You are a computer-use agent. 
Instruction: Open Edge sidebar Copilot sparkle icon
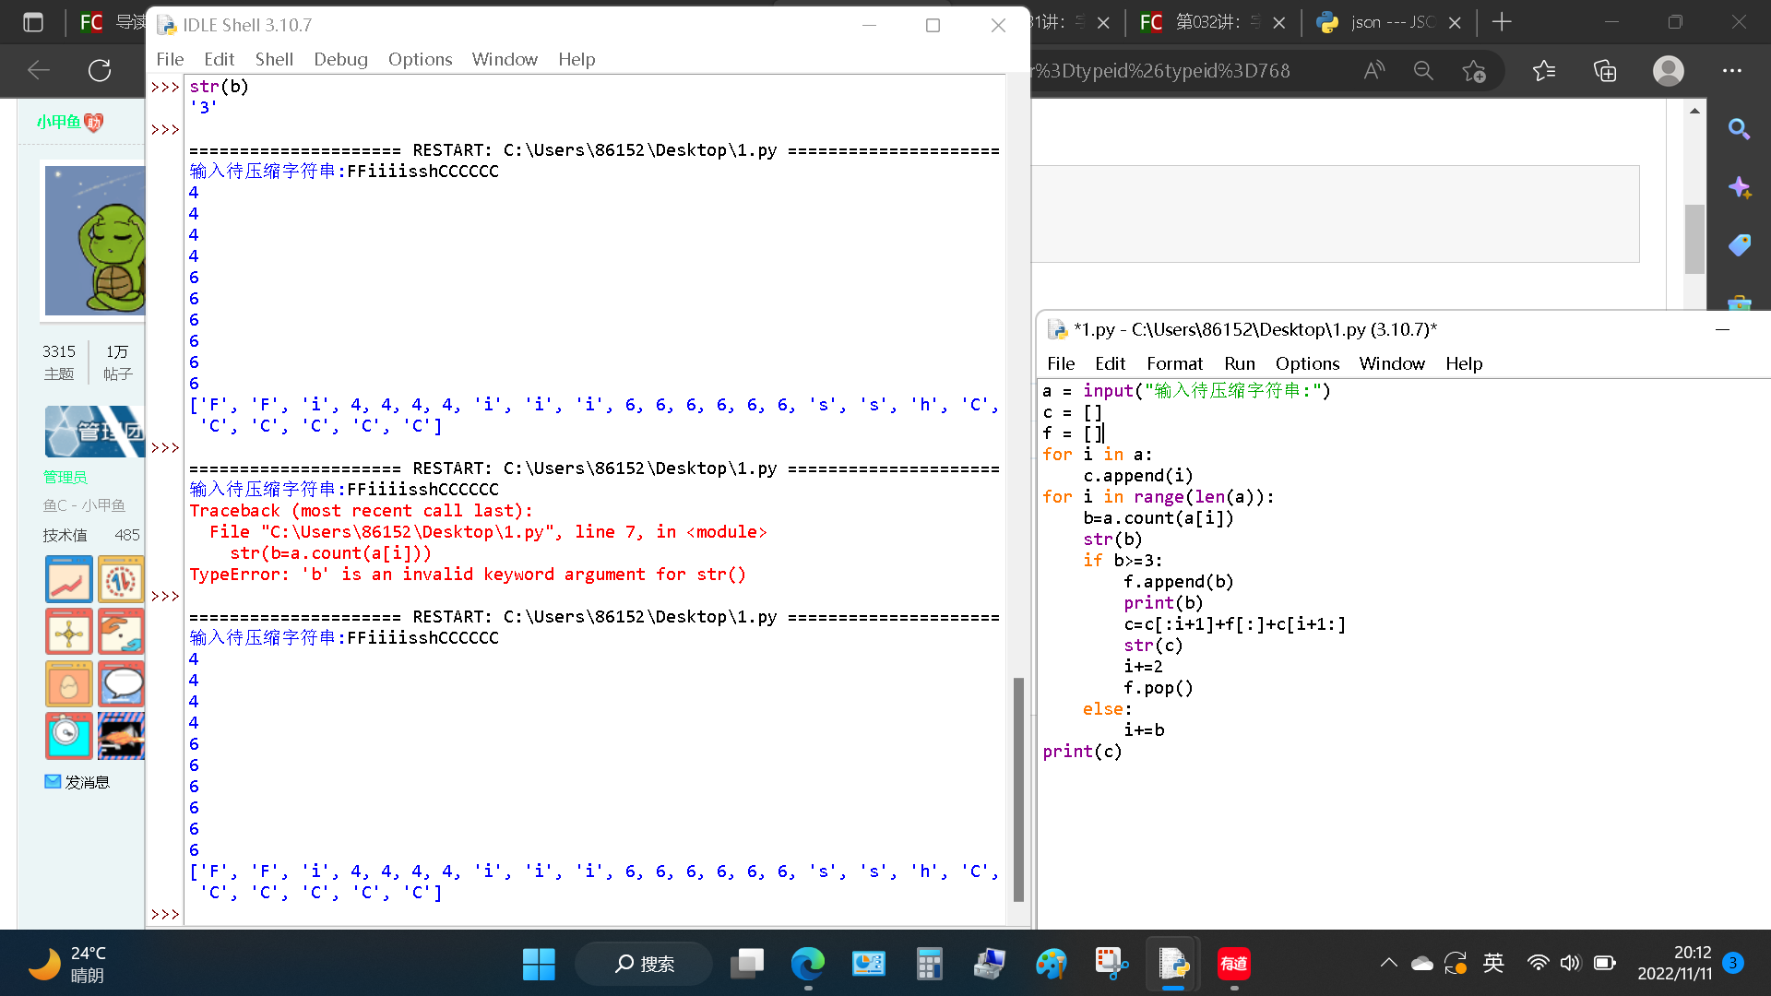(x=1739, y=187)
